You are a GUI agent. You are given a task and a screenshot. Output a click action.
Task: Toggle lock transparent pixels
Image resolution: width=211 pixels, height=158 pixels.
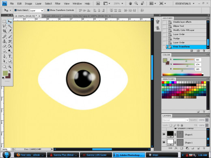click(x=171, y=125)
